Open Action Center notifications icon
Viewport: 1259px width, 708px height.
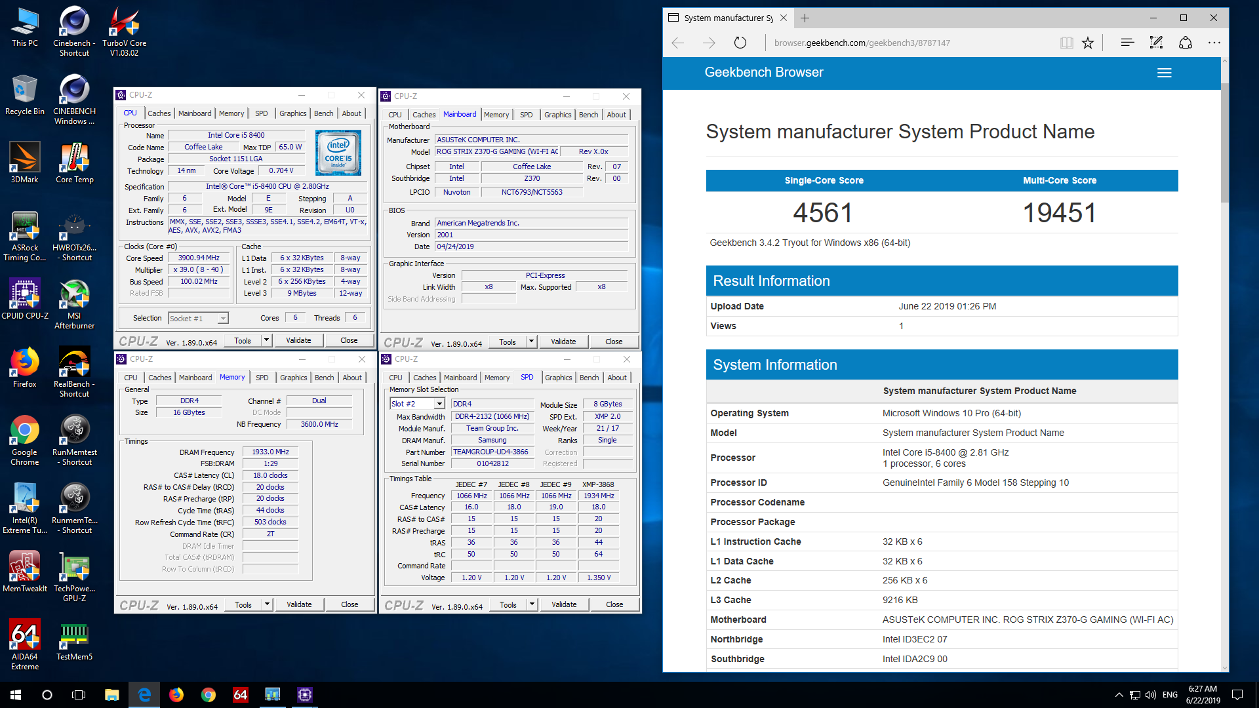(1237, 695)
